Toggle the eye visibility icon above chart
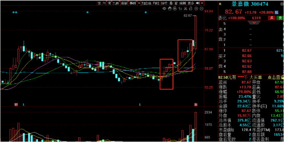 [x=164, y=8]
